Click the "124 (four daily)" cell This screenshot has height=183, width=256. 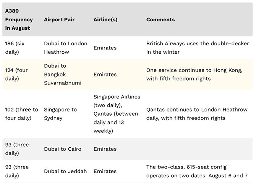(16, 75)
